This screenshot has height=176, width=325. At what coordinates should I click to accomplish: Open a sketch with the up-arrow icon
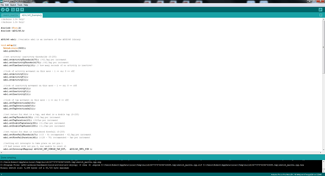(17, 9)
